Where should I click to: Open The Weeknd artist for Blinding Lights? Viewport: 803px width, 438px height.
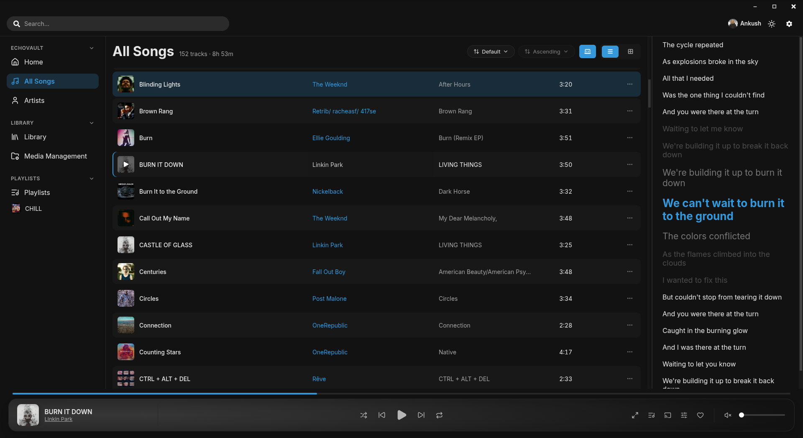330,85
